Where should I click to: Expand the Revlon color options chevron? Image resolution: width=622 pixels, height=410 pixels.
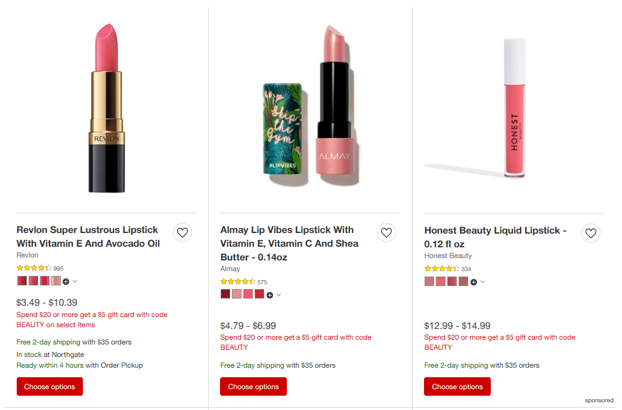tap(75, 281)
